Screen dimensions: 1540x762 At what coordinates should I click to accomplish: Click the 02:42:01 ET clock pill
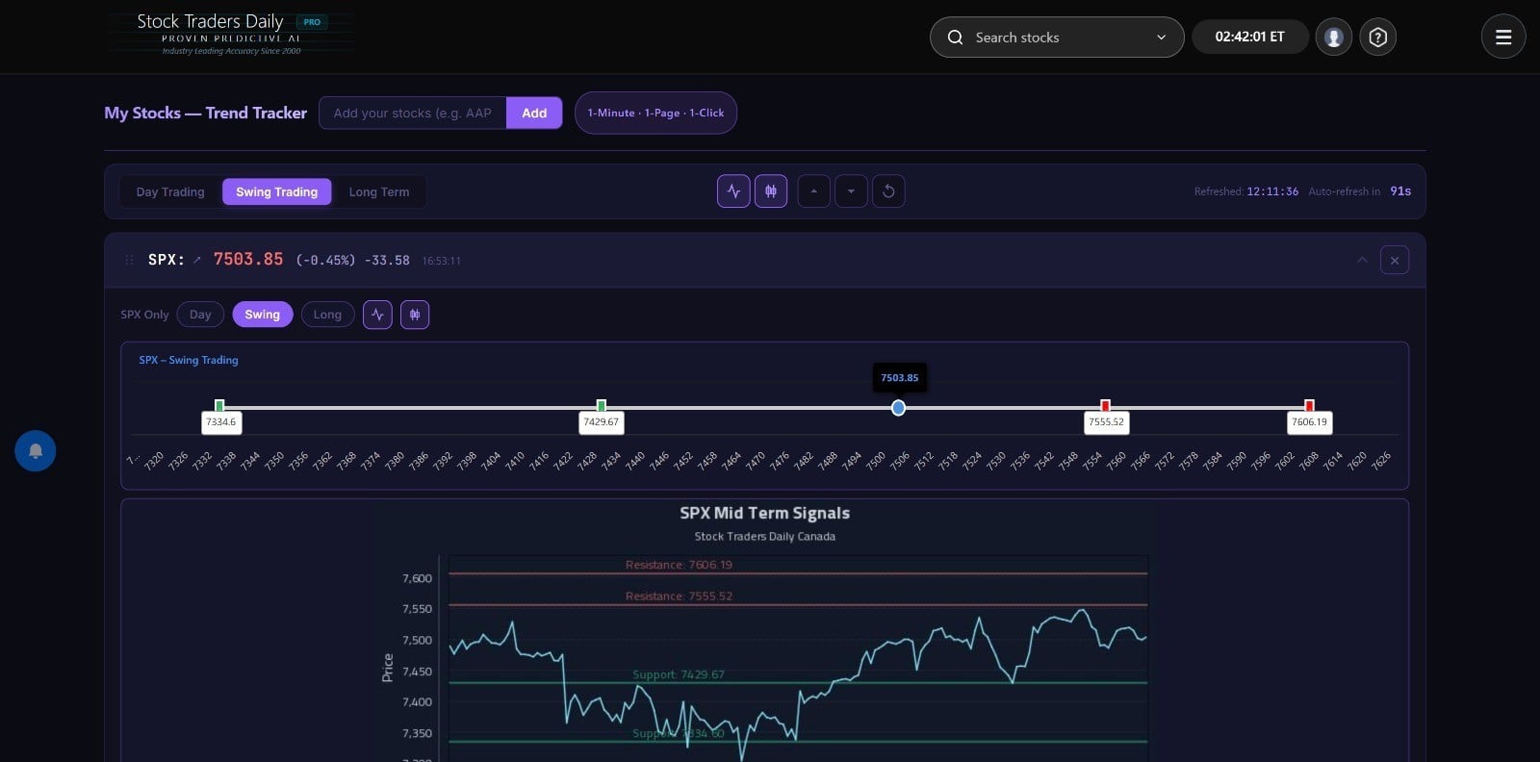pos(1249,37)
